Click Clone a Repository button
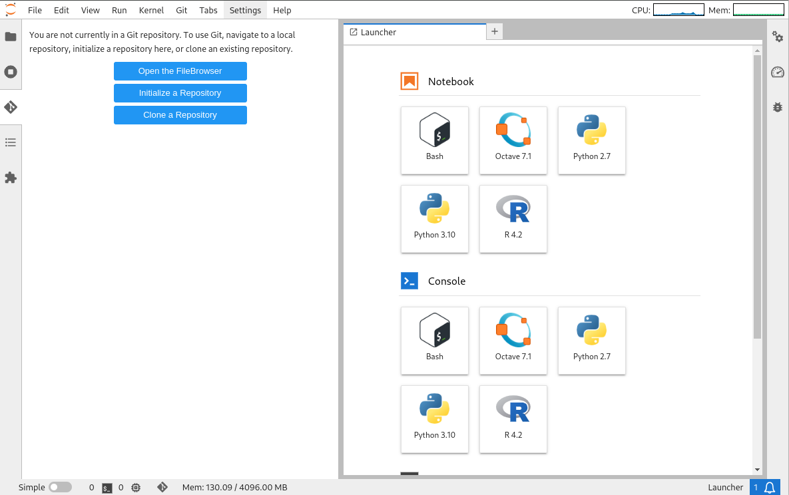The image size is (789, 495). (x=180, y=114)
